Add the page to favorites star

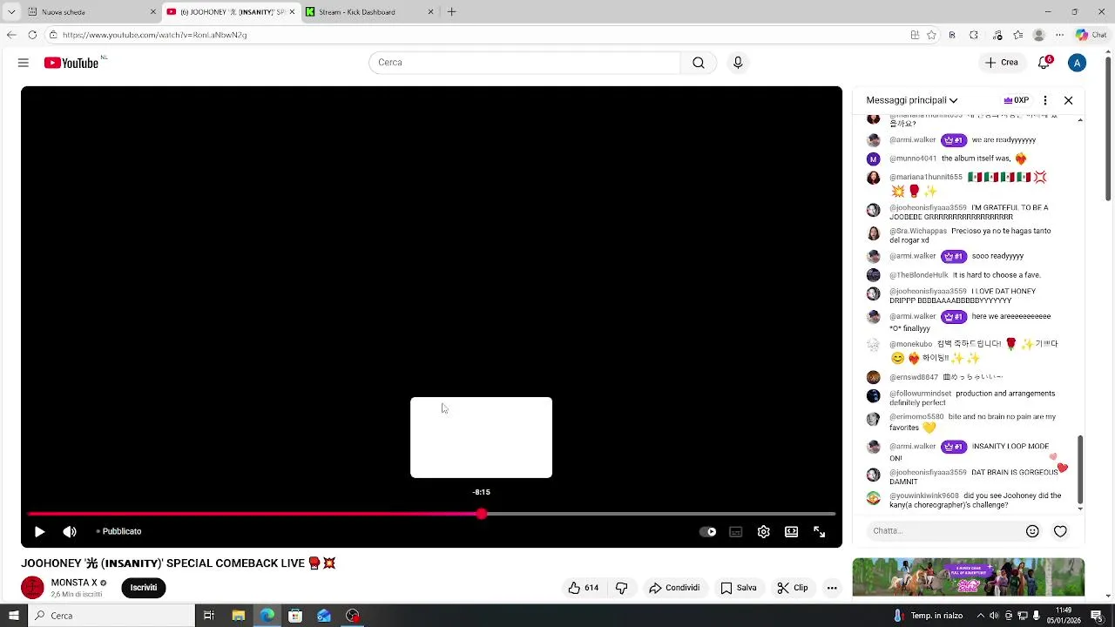click(931, 35)
